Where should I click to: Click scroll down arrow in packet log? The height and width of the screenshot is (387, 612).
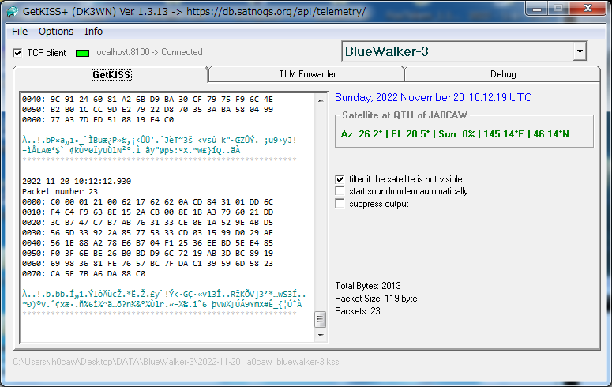321,335
